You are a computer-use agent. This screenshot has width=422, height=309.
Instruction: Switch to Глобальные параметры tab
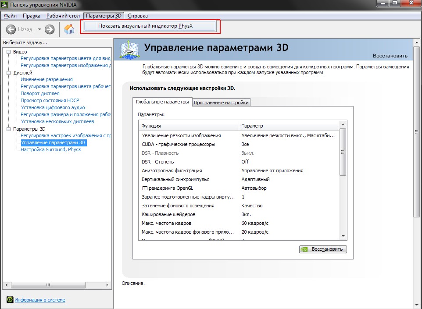tap(162, 102)
